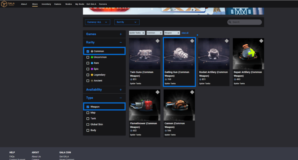Screen dimensions: 298x160
Task: Click rarity diamond on Rocket Artillery card
Action: pos(227,41)
